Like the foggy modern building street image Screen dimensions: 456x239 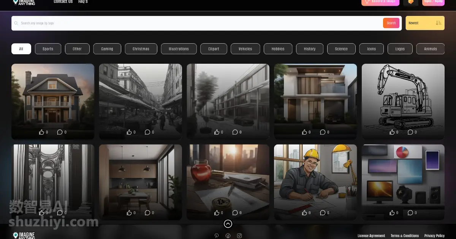217,132
